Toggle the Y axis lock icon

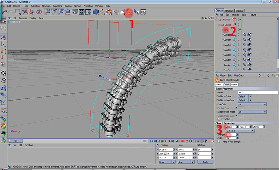(x=54, y=12)
